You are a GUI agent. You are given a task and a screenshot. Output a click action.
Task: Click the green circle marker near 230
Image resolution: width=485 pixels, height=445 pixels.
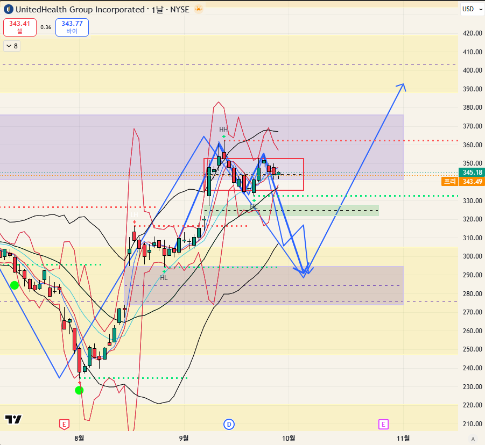click(x=79, y=390)
